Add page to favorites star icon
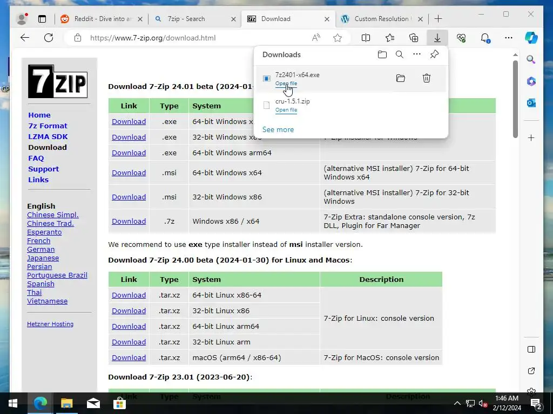553x414 pixels. click(x=338, y=38)
